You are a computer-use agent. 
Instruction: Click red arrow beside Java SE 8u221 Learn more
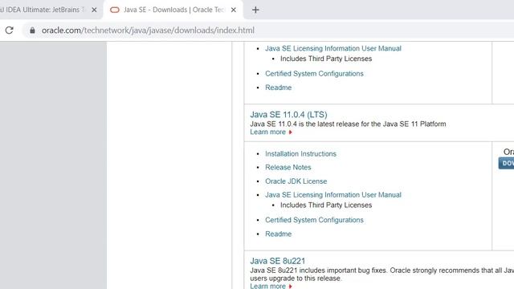point(291,287)
